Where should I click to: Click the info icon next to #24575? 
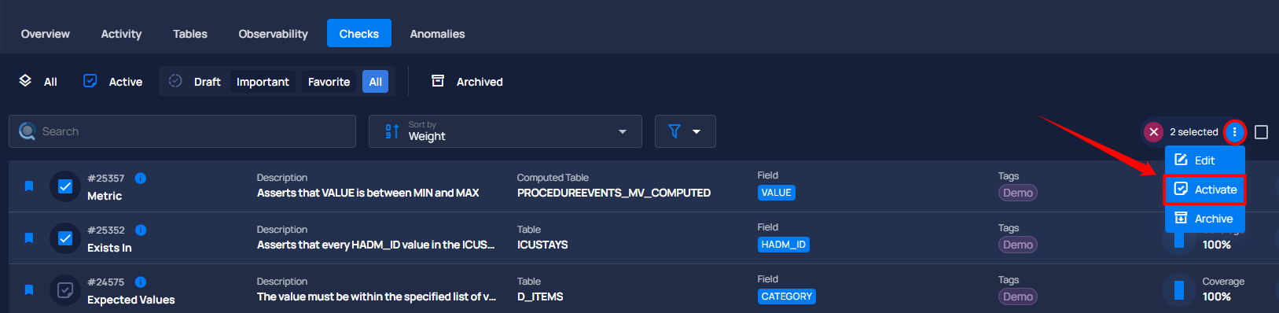coord(140,282)
